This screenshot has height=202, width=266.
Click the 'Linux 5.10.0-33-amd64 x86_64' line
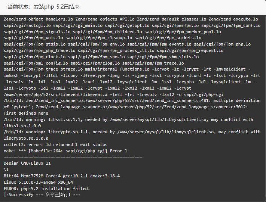[38, 182]
